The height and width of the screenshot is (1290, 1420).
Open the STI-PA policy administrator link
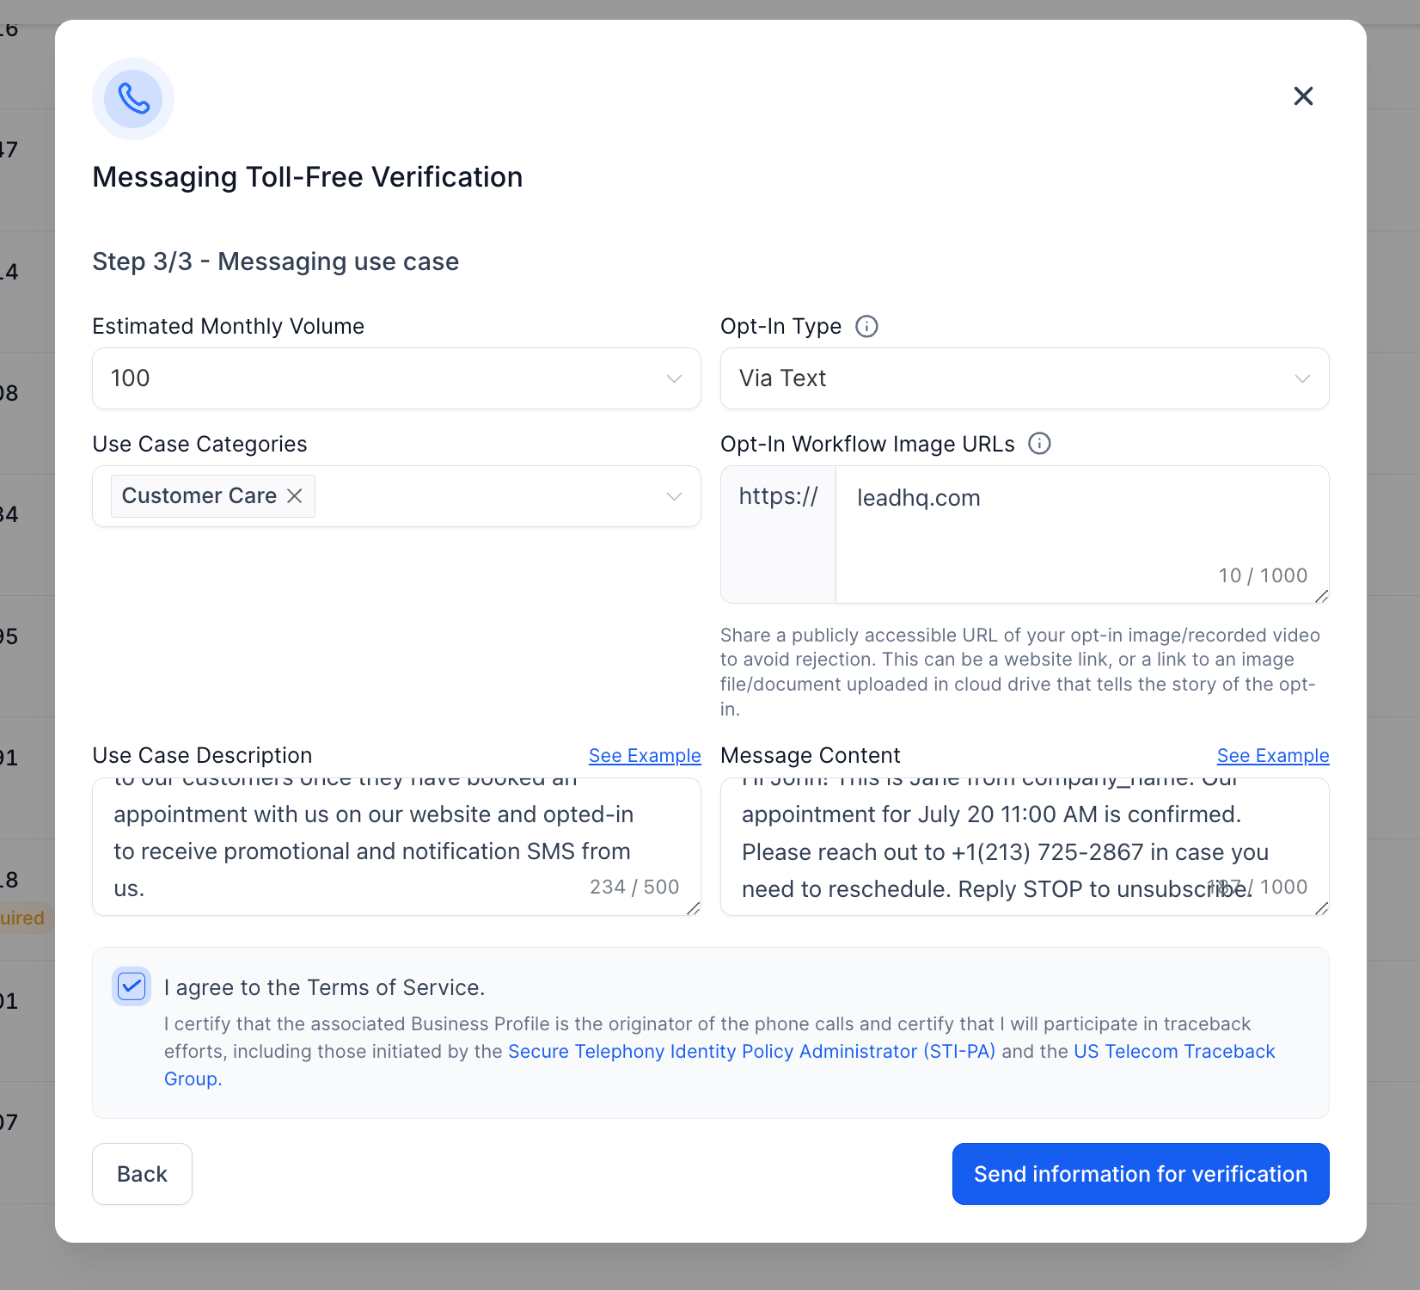(751, 1051)
